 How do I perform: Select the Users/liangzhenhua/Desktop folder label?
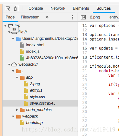tap(50, 39)
